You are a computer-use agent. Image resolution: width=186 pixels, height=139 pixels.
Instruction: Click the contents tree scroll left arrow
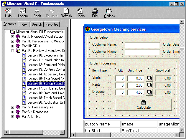pyautogui.click(x=7, y=132)
